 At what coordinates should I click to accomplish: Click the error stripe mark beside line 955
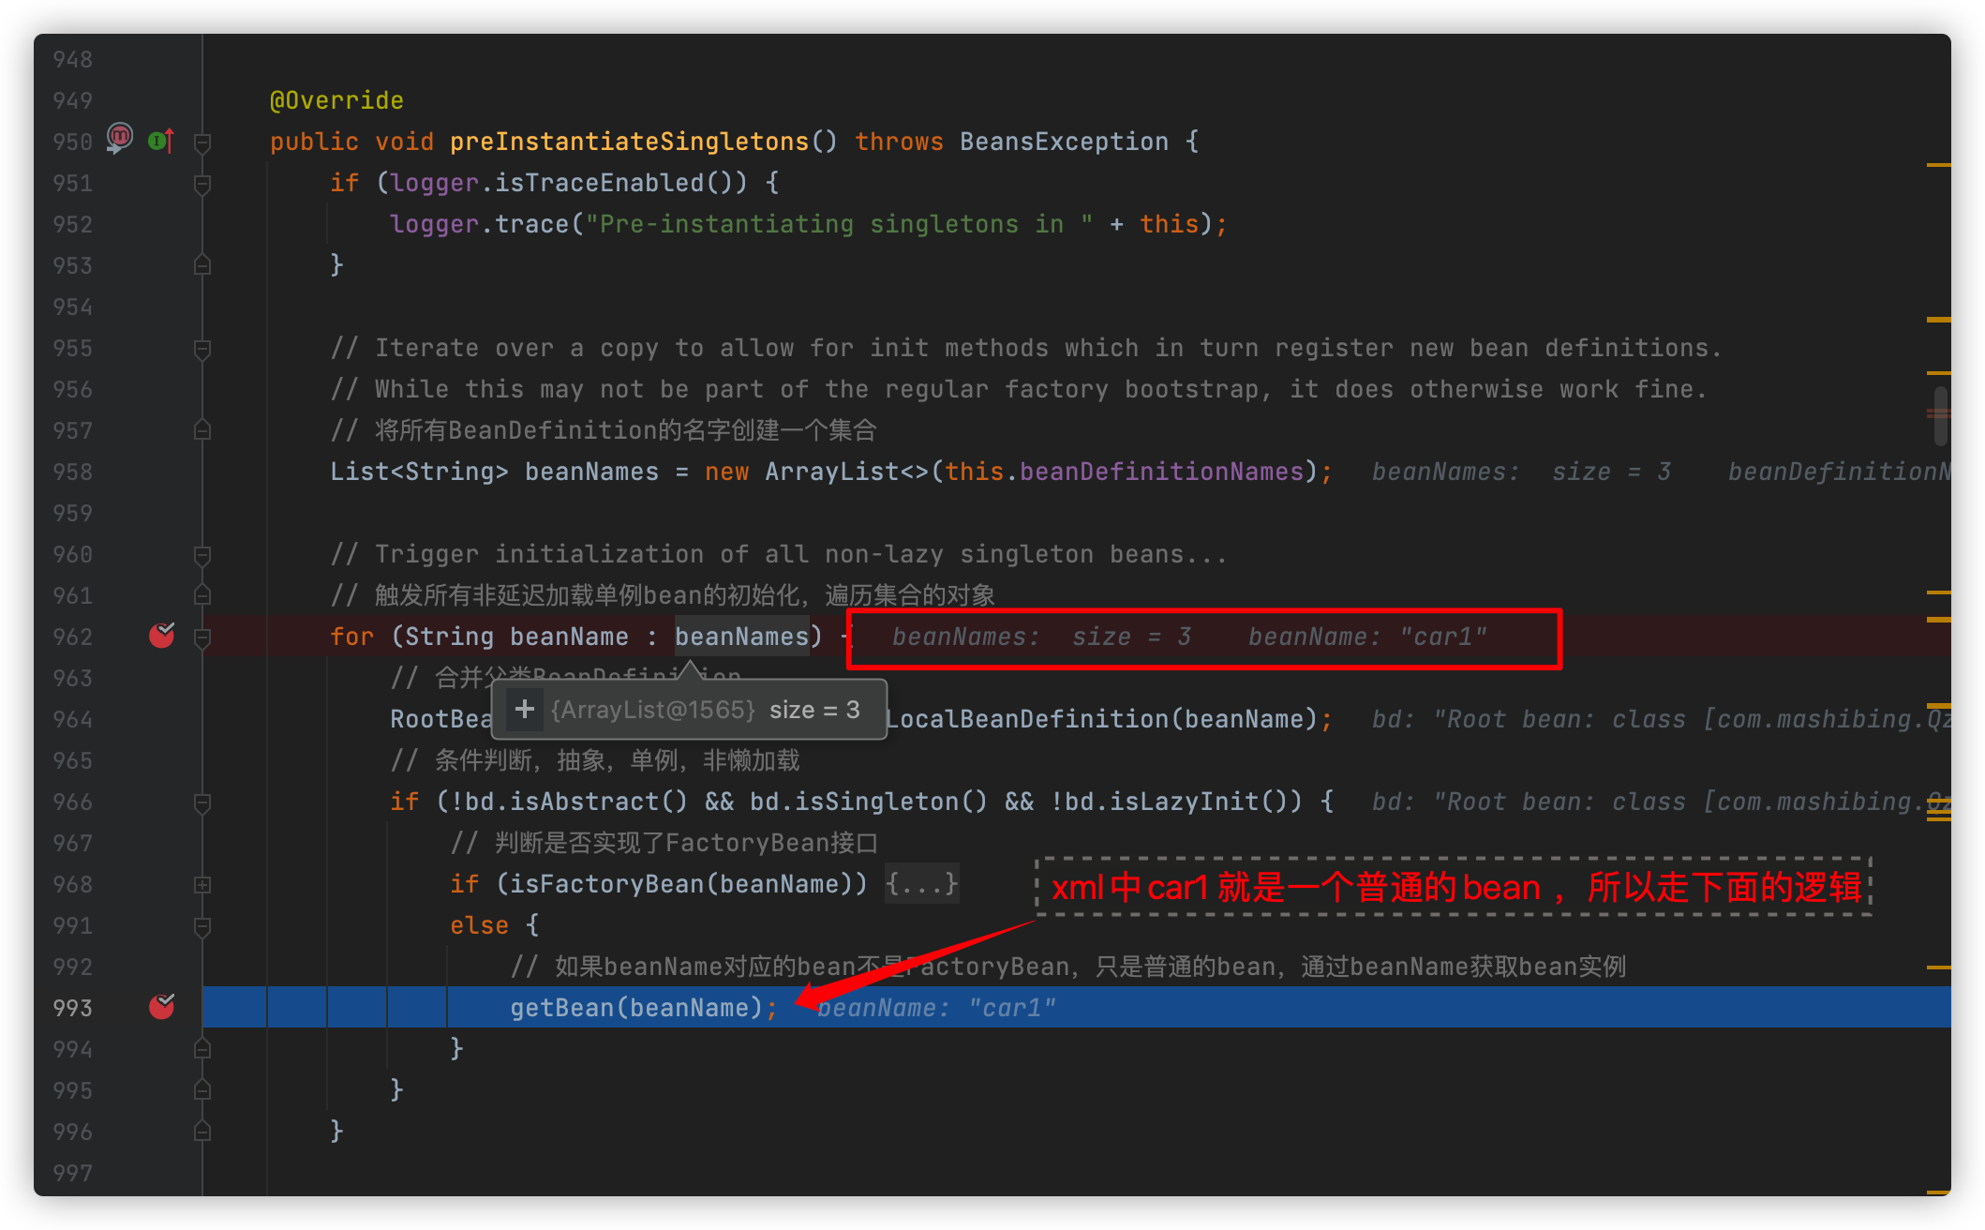tap(1938, 320)
